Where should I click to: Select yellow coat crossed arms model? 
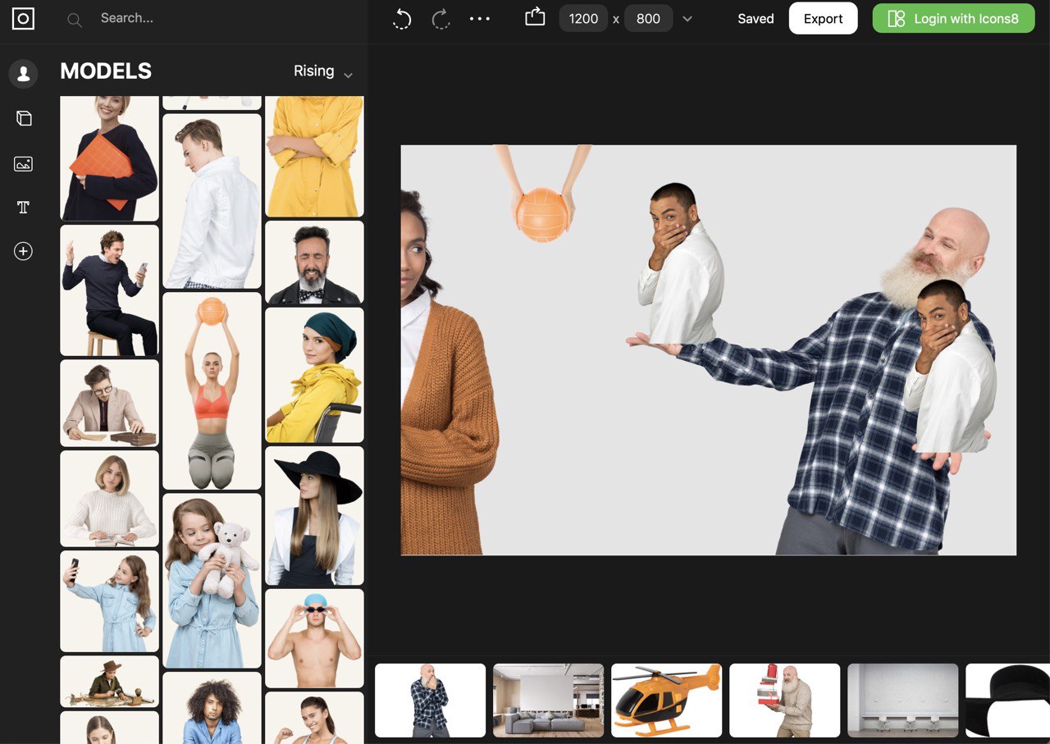(x=314, y=156)
